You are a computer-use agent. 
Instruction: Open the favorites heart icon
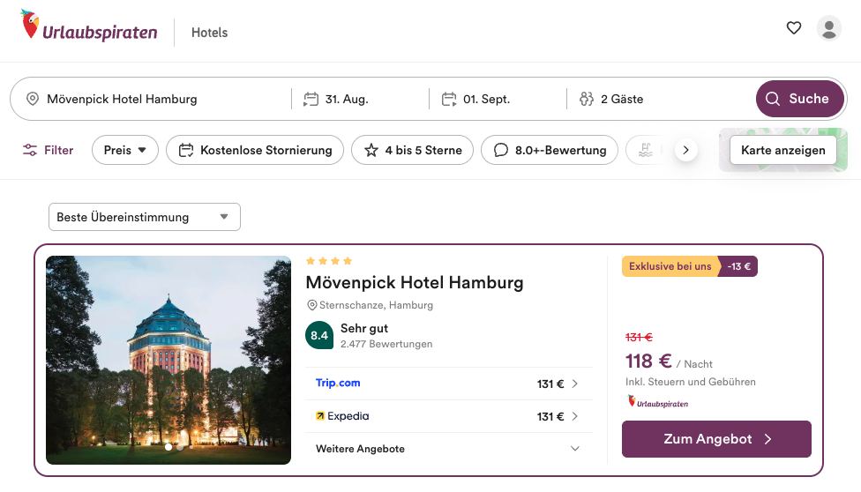(x=793, y=27)
